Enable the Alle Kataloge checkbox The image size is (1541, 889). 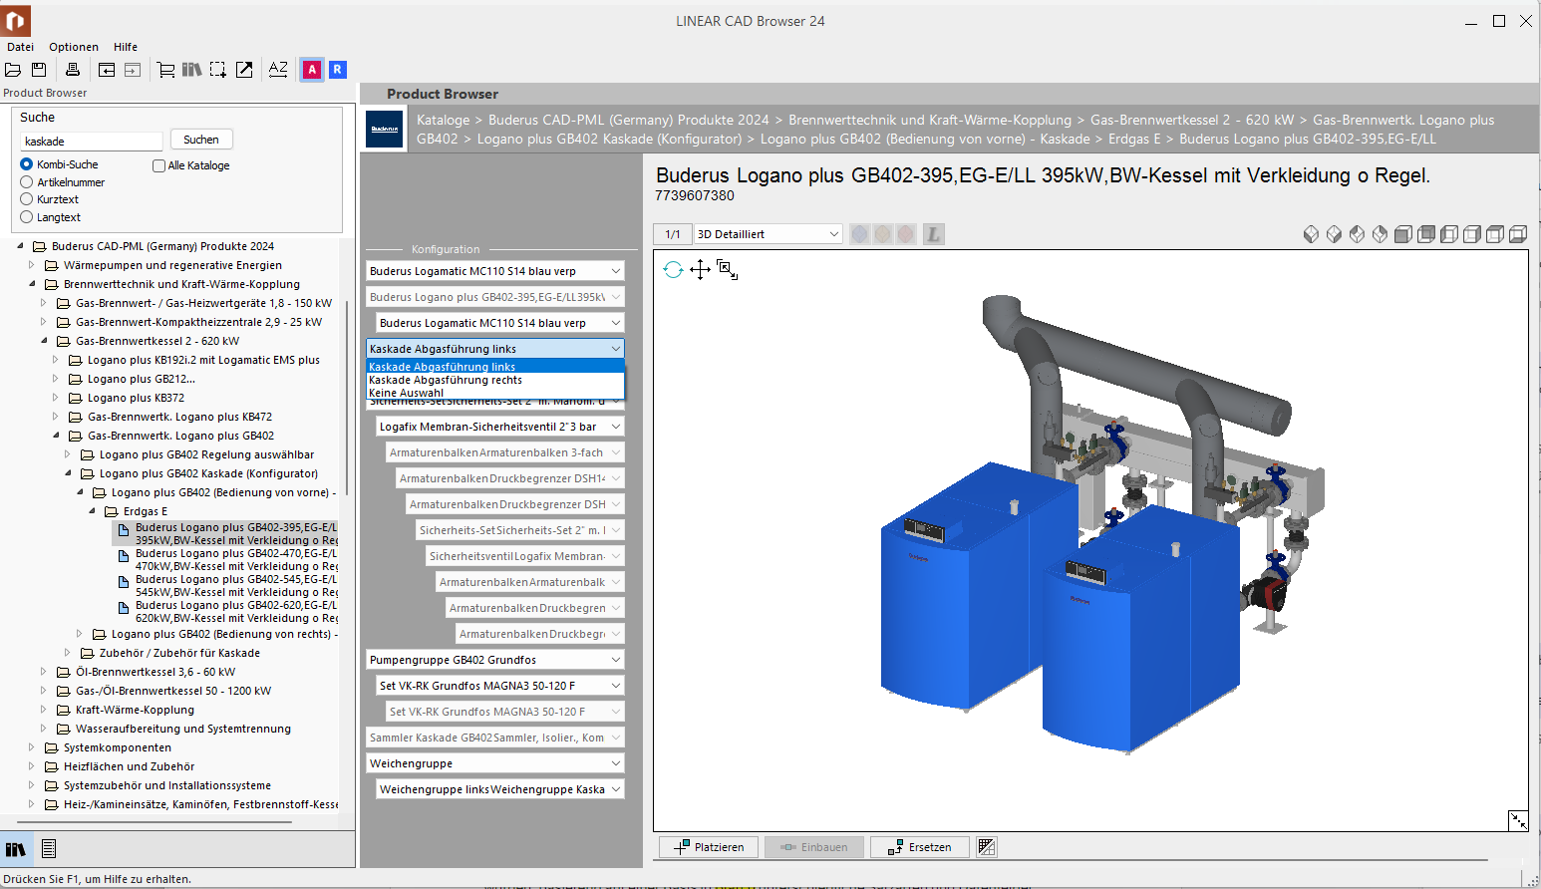pos(158,165)
